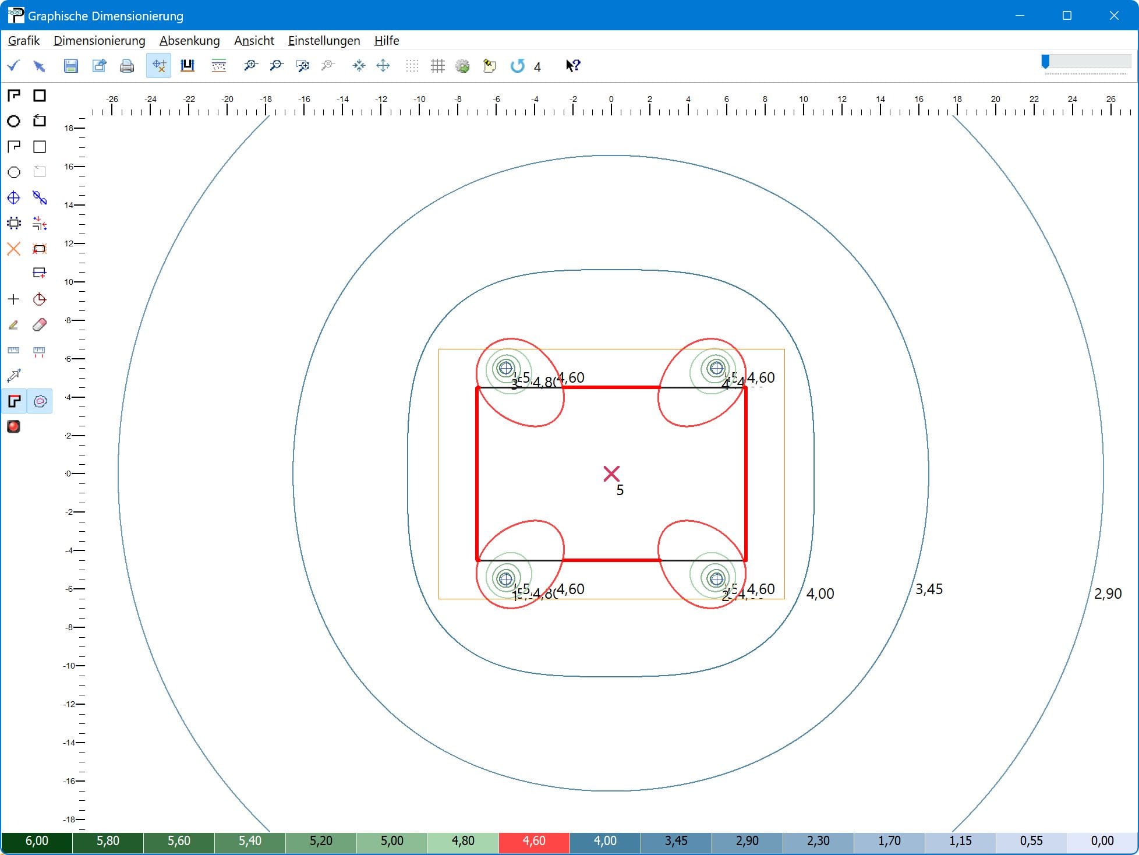The height and width of the screenshot is (855, 1139).
Task: Toggle the isolines display button in left toolbar
Action: (40, 401)
